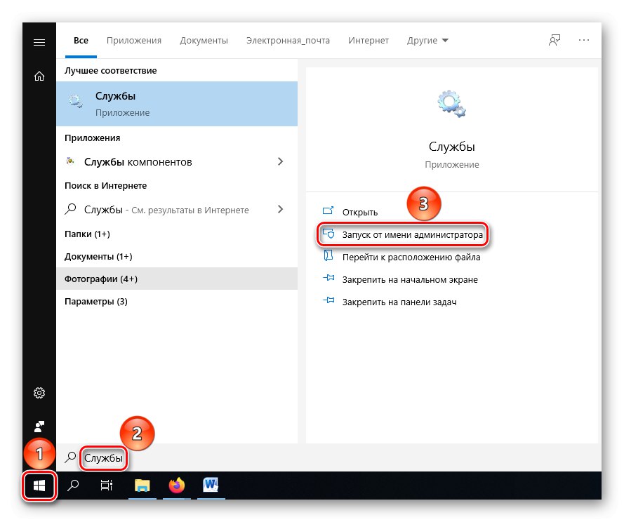
Task: Open the Параметры (3) category
Action: [96, 302]
